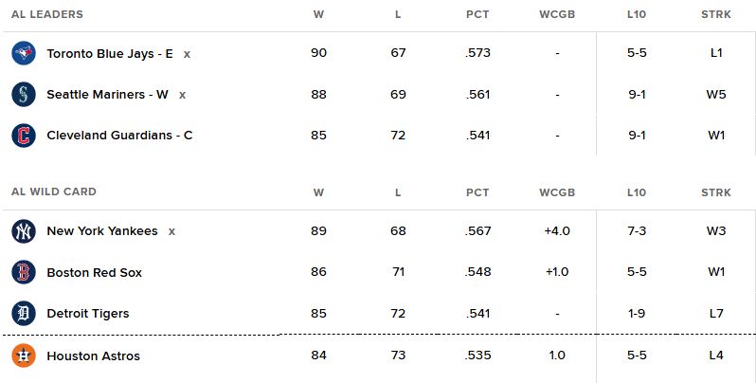Image resolution: width=756 pixels, height=383 pixels.
Task: Click the Cleveland Guardians logo
Action: click(x=24, y=135)
